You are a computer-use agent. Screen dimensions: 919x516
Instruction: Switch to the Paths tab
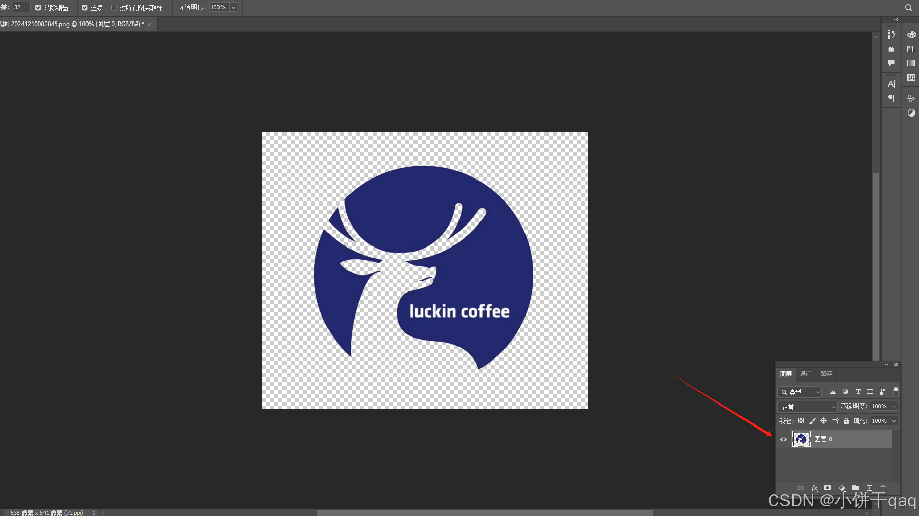point(826,374)
